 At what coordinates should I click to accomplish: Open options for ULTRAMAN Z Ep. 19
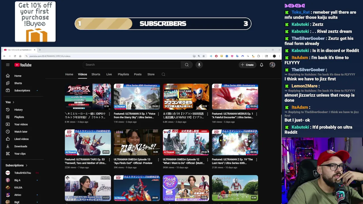click(x=257, y=160)
